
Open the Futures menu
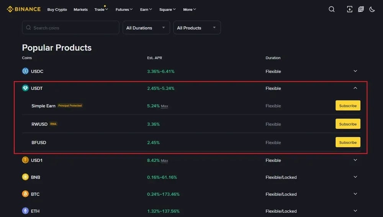[x=124, y=10]
